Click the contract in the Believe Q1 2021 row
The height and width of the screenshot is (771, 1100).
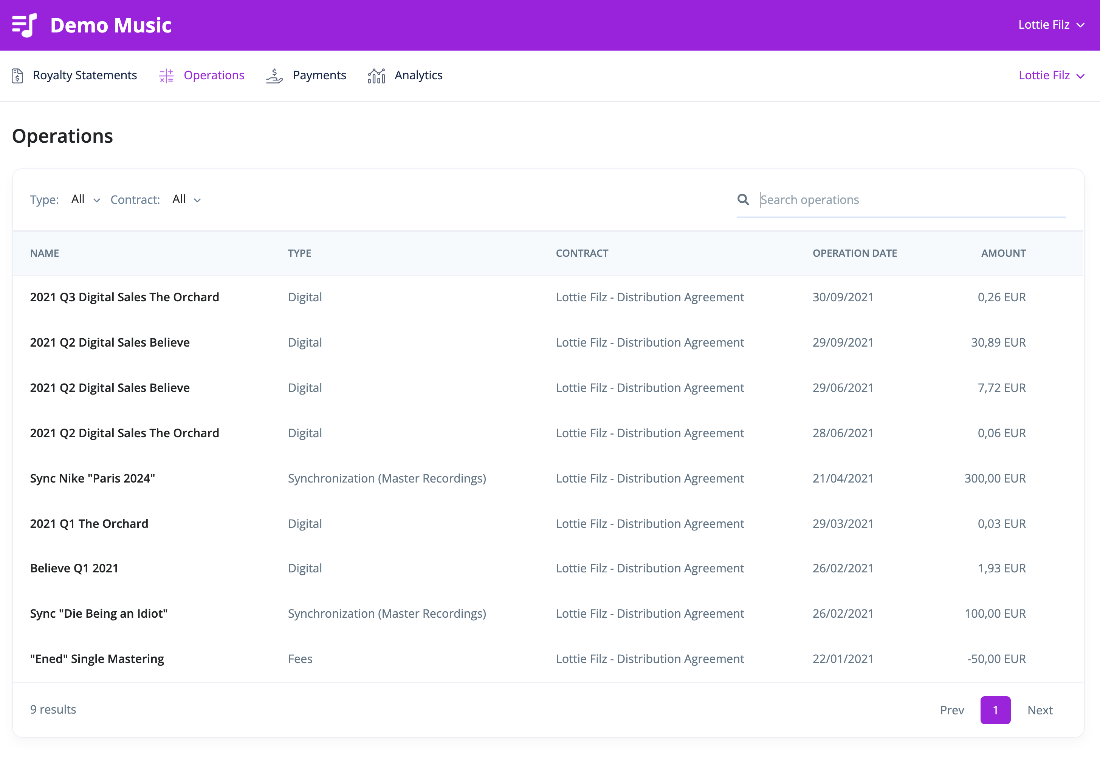click(650, 569)
